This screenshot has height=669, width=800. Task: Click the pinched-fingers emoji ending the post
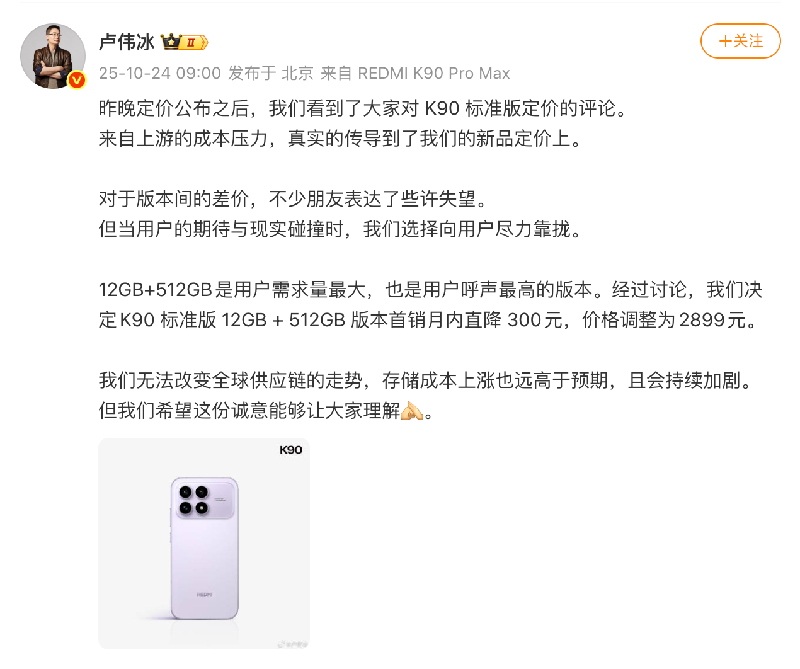coord(413,411)
